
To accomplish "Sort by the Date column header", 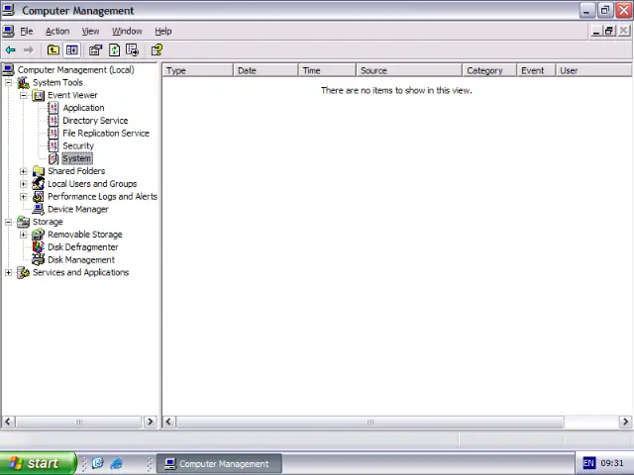I will click(x=265, y=70).
